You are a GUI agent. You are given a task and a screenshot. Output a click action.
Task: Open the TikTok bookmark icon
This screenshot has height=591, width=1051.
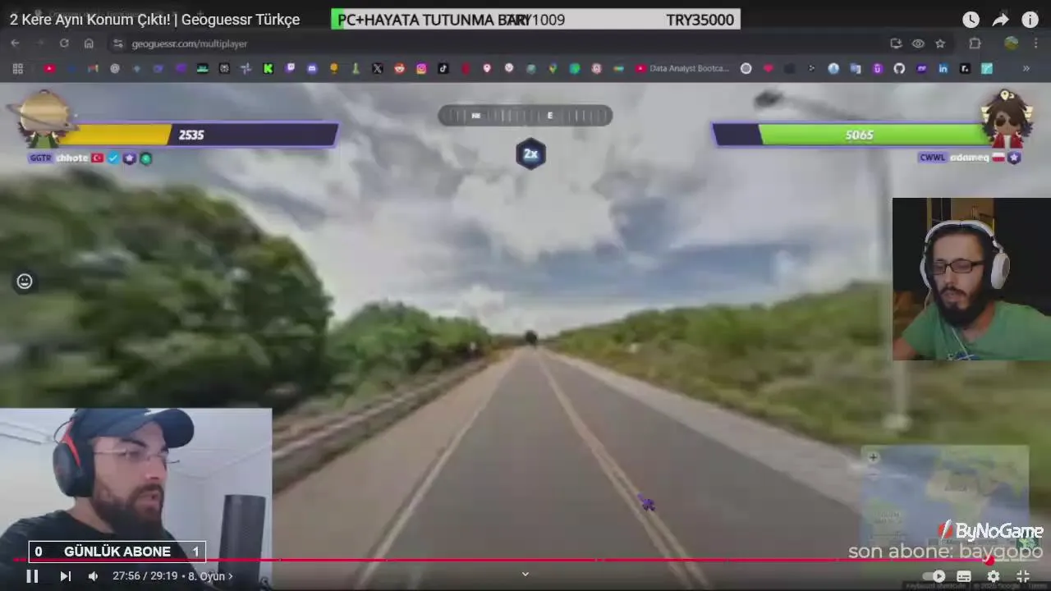[443, 69]
